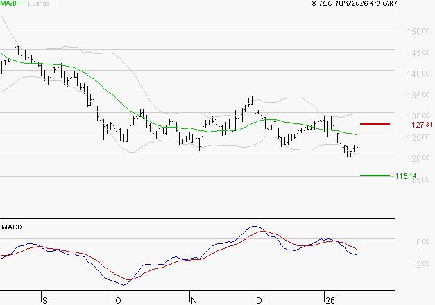
Task: Select the N month marker on time axis
Action: pyautogui.click(x=193, y=300)
